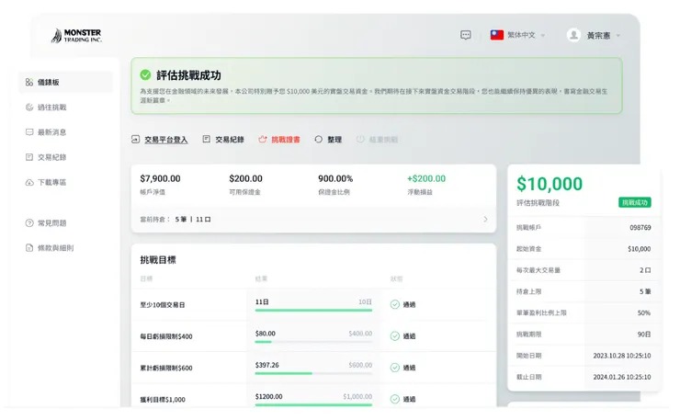The height and width of the screenshot is (420, 680).
Task: Click the 整理 button text
Action: point(334,140)
